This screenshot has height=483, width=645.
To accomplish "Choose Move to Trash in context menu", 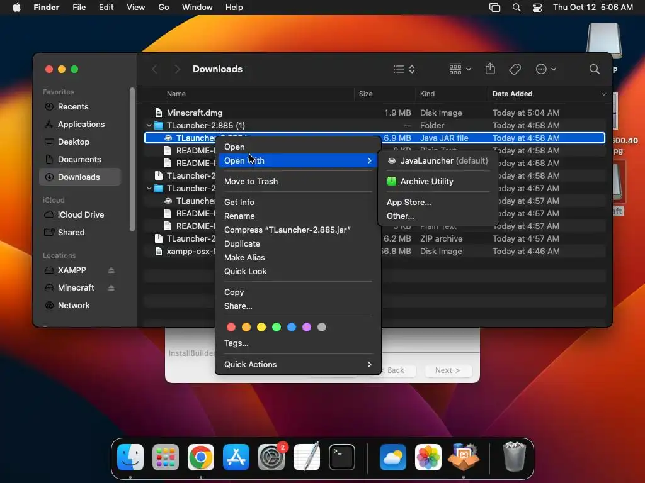I will (297, 182).
